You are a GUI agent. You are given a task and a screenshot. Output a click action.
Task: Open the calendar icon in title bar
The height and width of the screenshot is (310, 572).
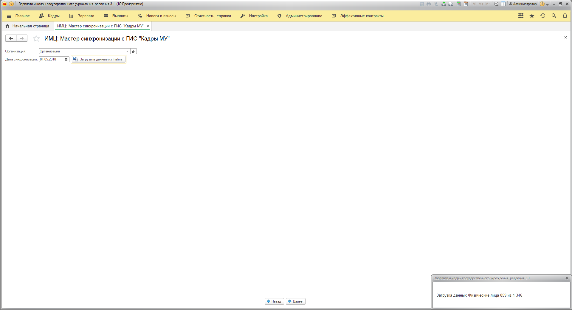(466, 4)
